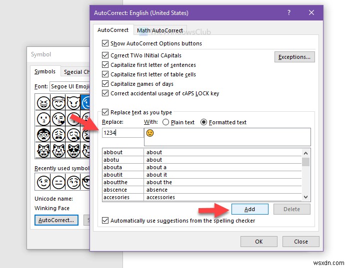
Task: Open the help question mark in title bar
Action: [x=289, y=12]
